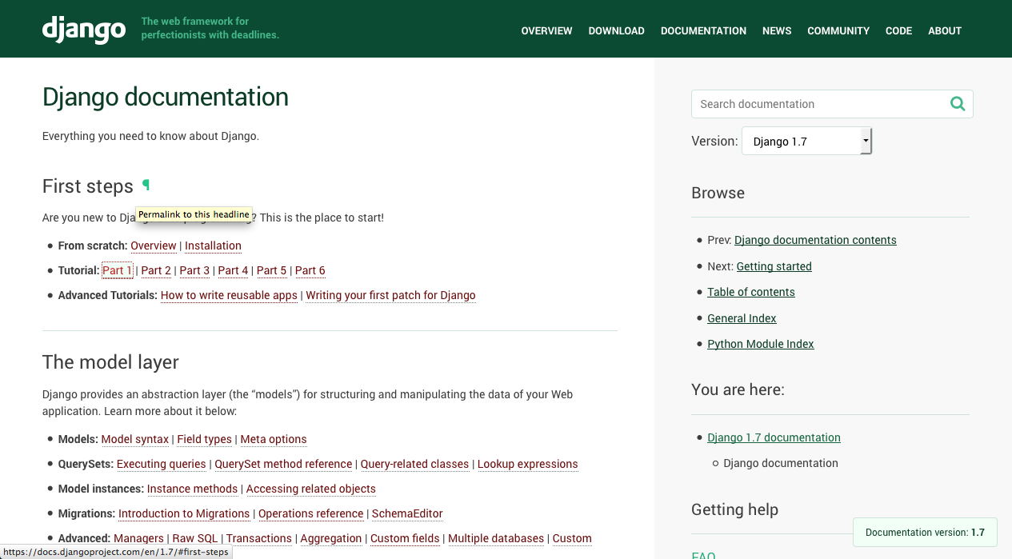The width and height of the screenshot is (1012, 559).
Task: Open the Installation link
Action: coord(213,246)
